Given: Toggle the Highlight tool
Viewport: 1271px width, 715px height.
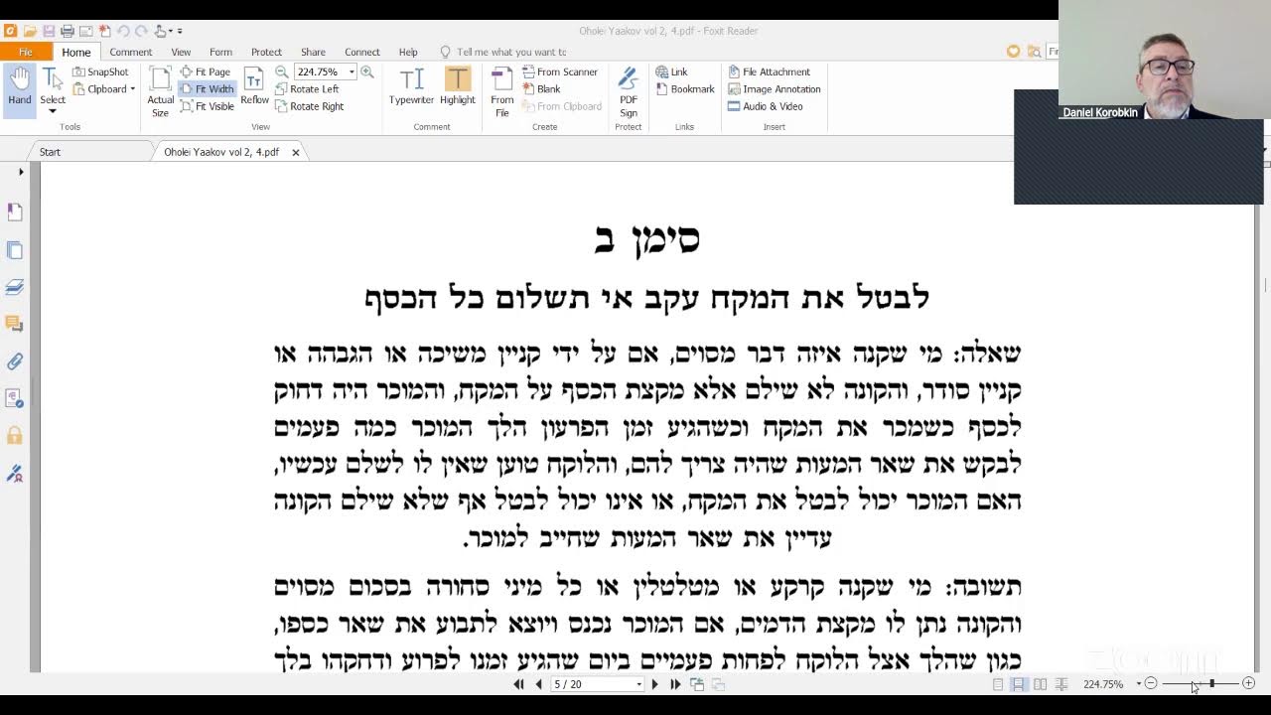Looking at the screenshot, I should pos(458,86).
